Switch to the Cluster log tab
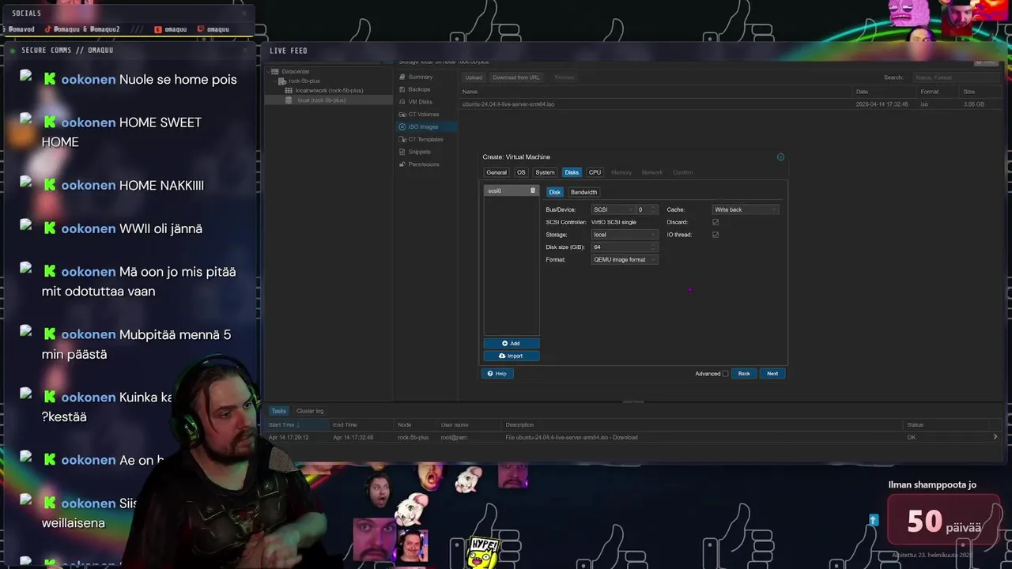 tap(310, 411)
